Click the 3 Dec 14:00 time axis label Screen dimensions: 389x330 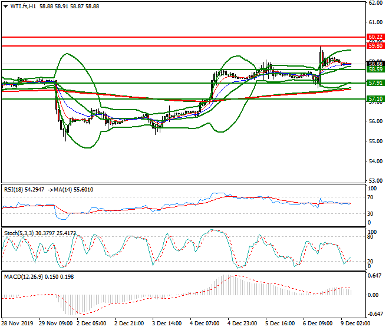(x=167, y=324)
